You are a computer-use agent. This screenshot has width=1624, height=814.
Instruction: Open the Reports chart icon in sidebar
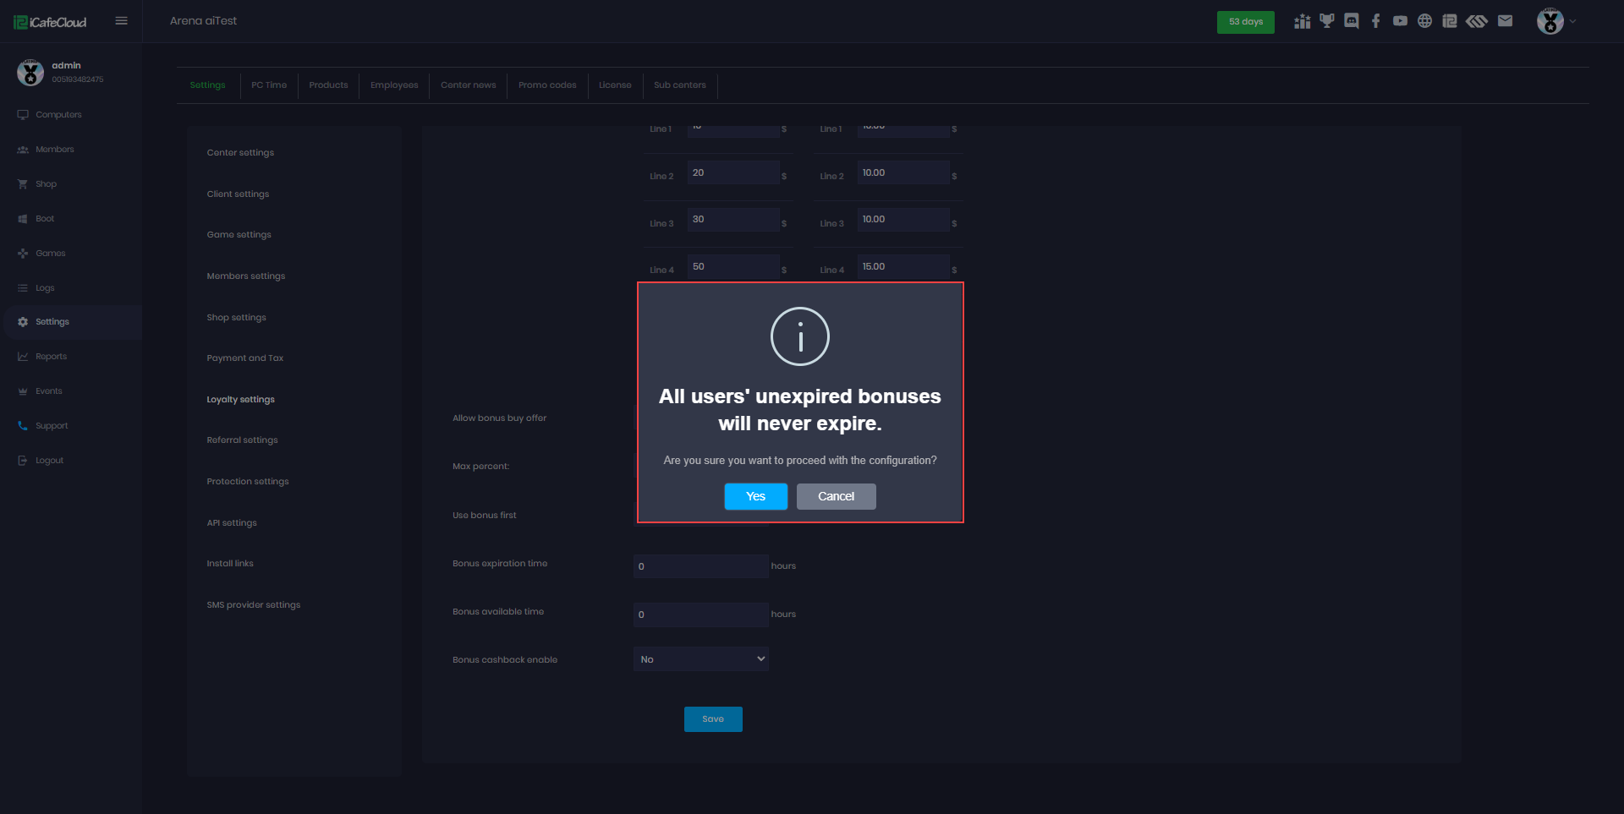point(23,357)
